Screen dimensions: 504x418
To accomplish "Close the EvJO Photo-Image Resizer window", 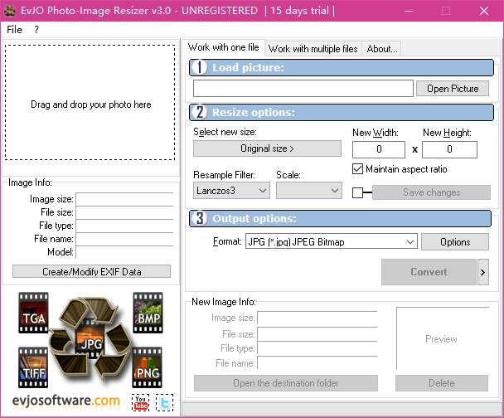I will point(484,11).
